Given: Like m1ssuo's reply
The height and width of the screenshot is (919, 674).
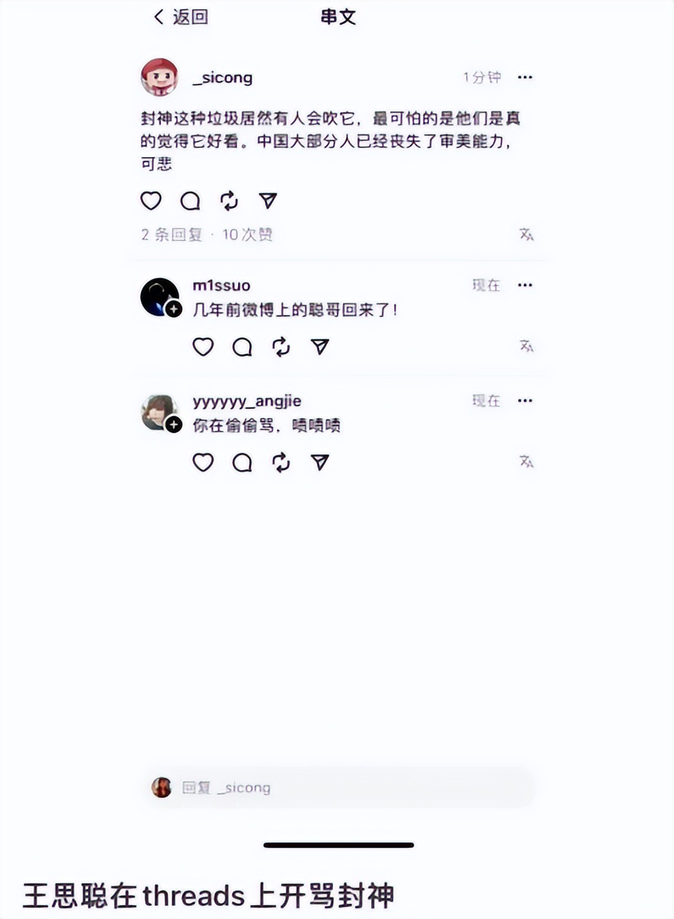Looking at the screenshot, I should click(x=203, y=347).
